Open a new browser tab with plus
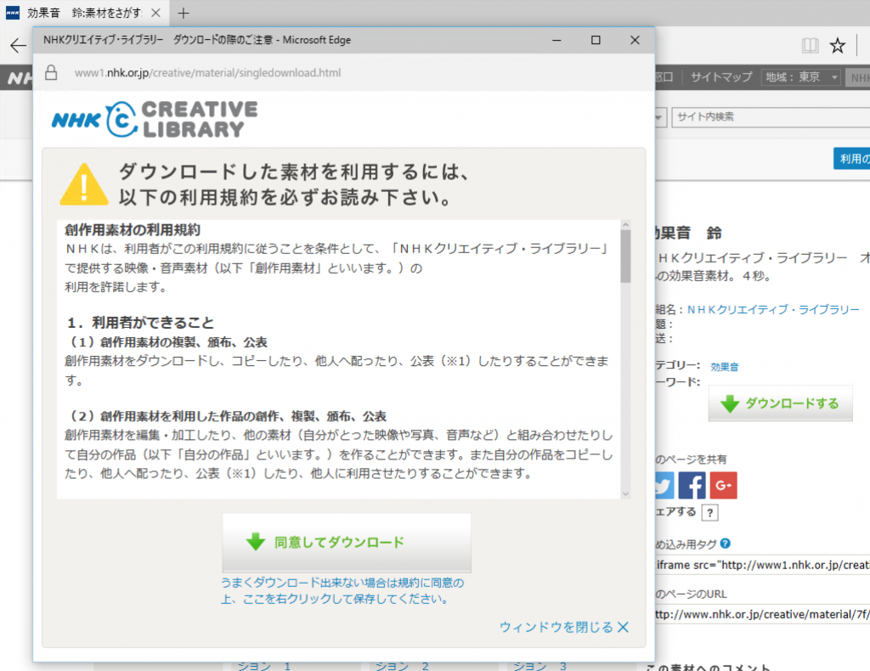The image size is (870, 671). pos(184,13)
